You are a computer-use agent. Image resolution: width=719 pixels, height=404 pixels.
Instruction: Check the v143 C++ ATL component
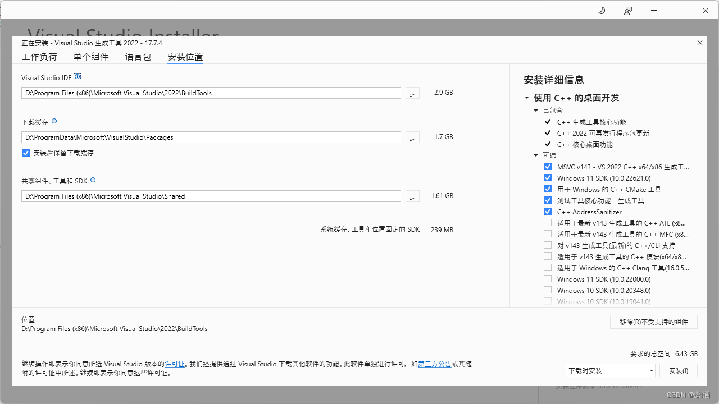pos(548,223)
